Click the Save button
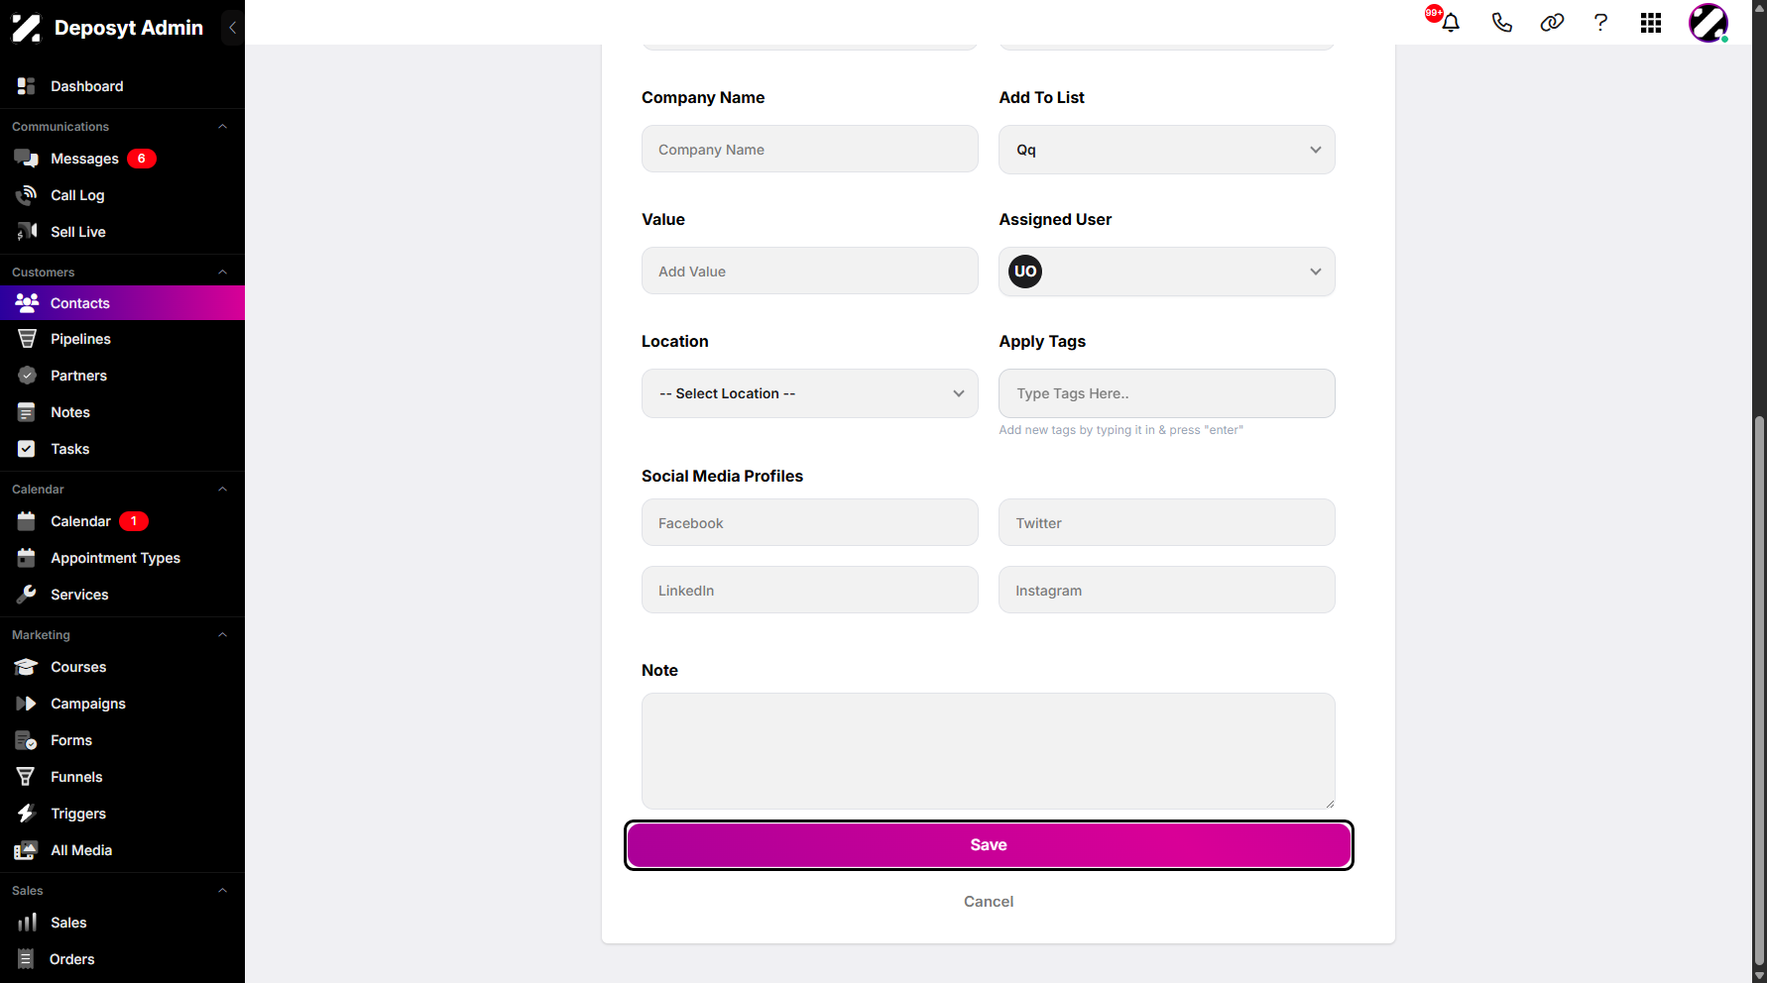Viewport: 1767px width, 983px height. (989, 845)
